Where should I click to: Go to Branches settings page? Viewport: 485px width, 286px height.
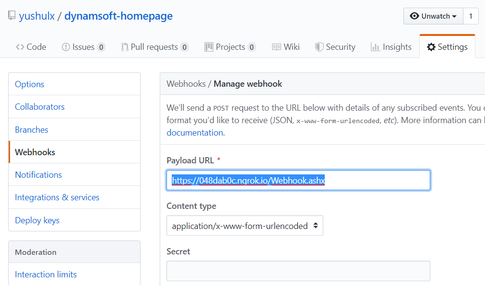[32, 130]
